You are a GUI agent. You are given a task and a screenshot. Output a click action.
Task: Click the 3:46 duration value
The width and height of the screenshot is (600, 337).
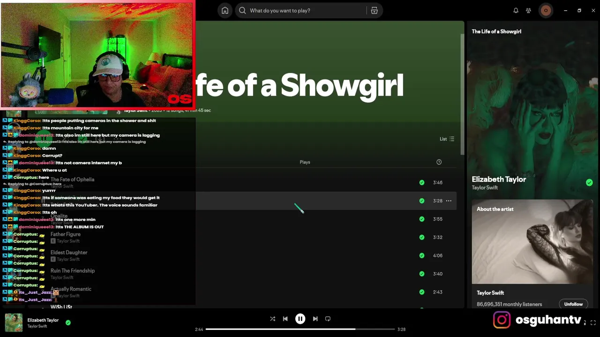(438, 183)
